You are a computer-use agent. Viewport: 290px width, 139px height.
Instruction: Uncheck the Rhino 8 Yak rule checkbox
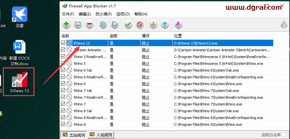point(63,111)
